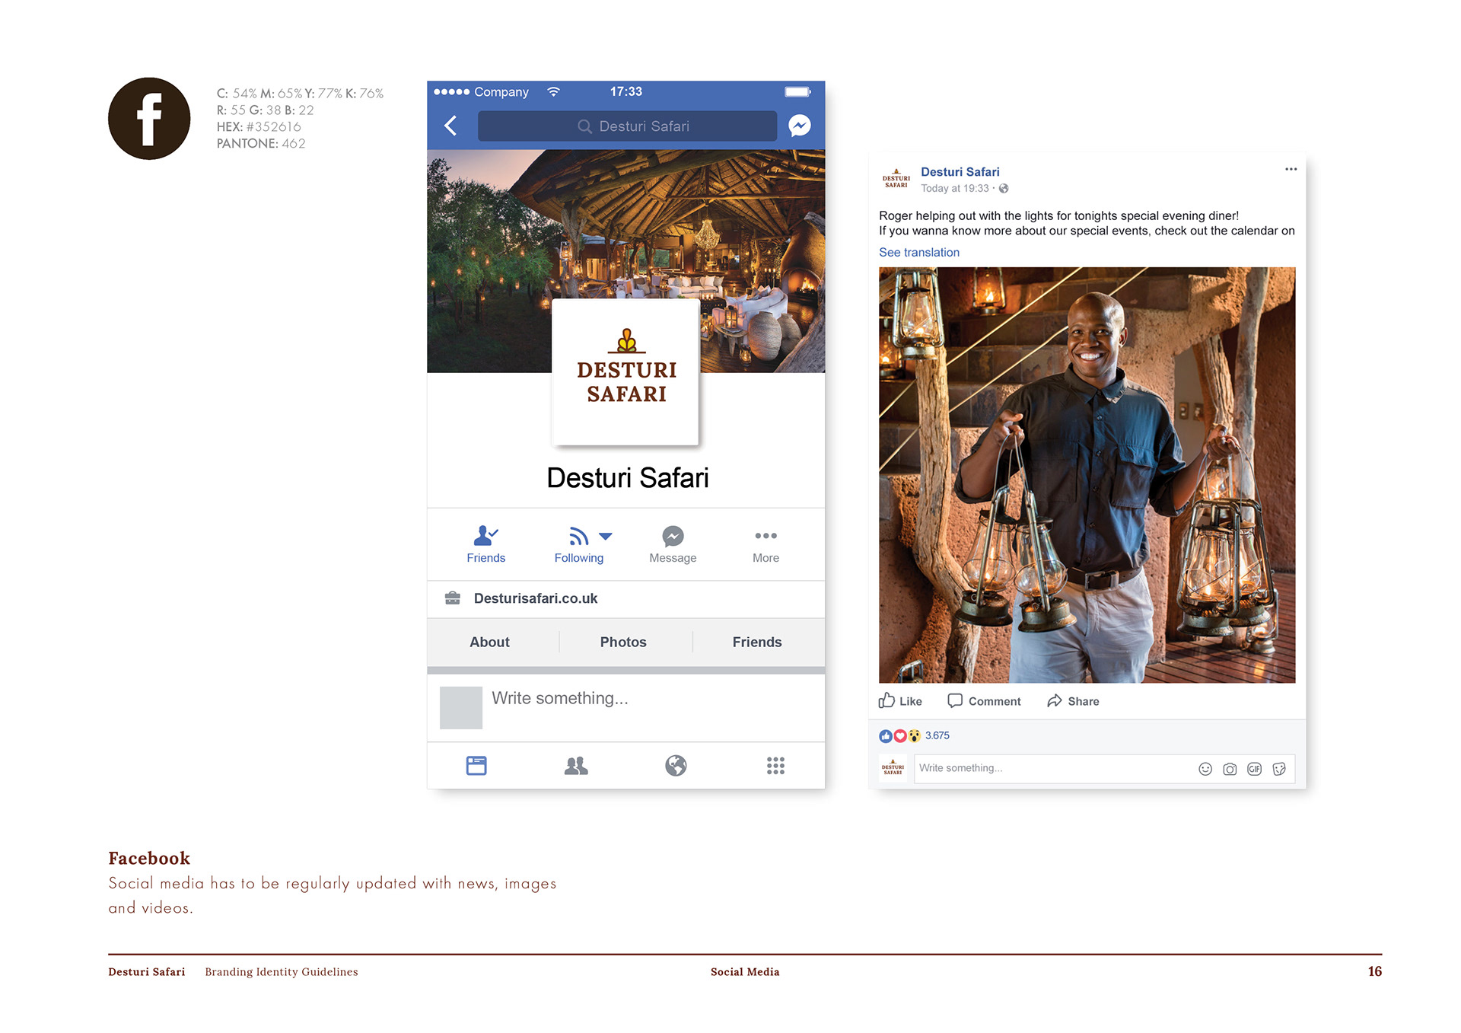Screen dimensions: 1461x1033
Task: Click the Desturi Safari search field
Action: 627,126
